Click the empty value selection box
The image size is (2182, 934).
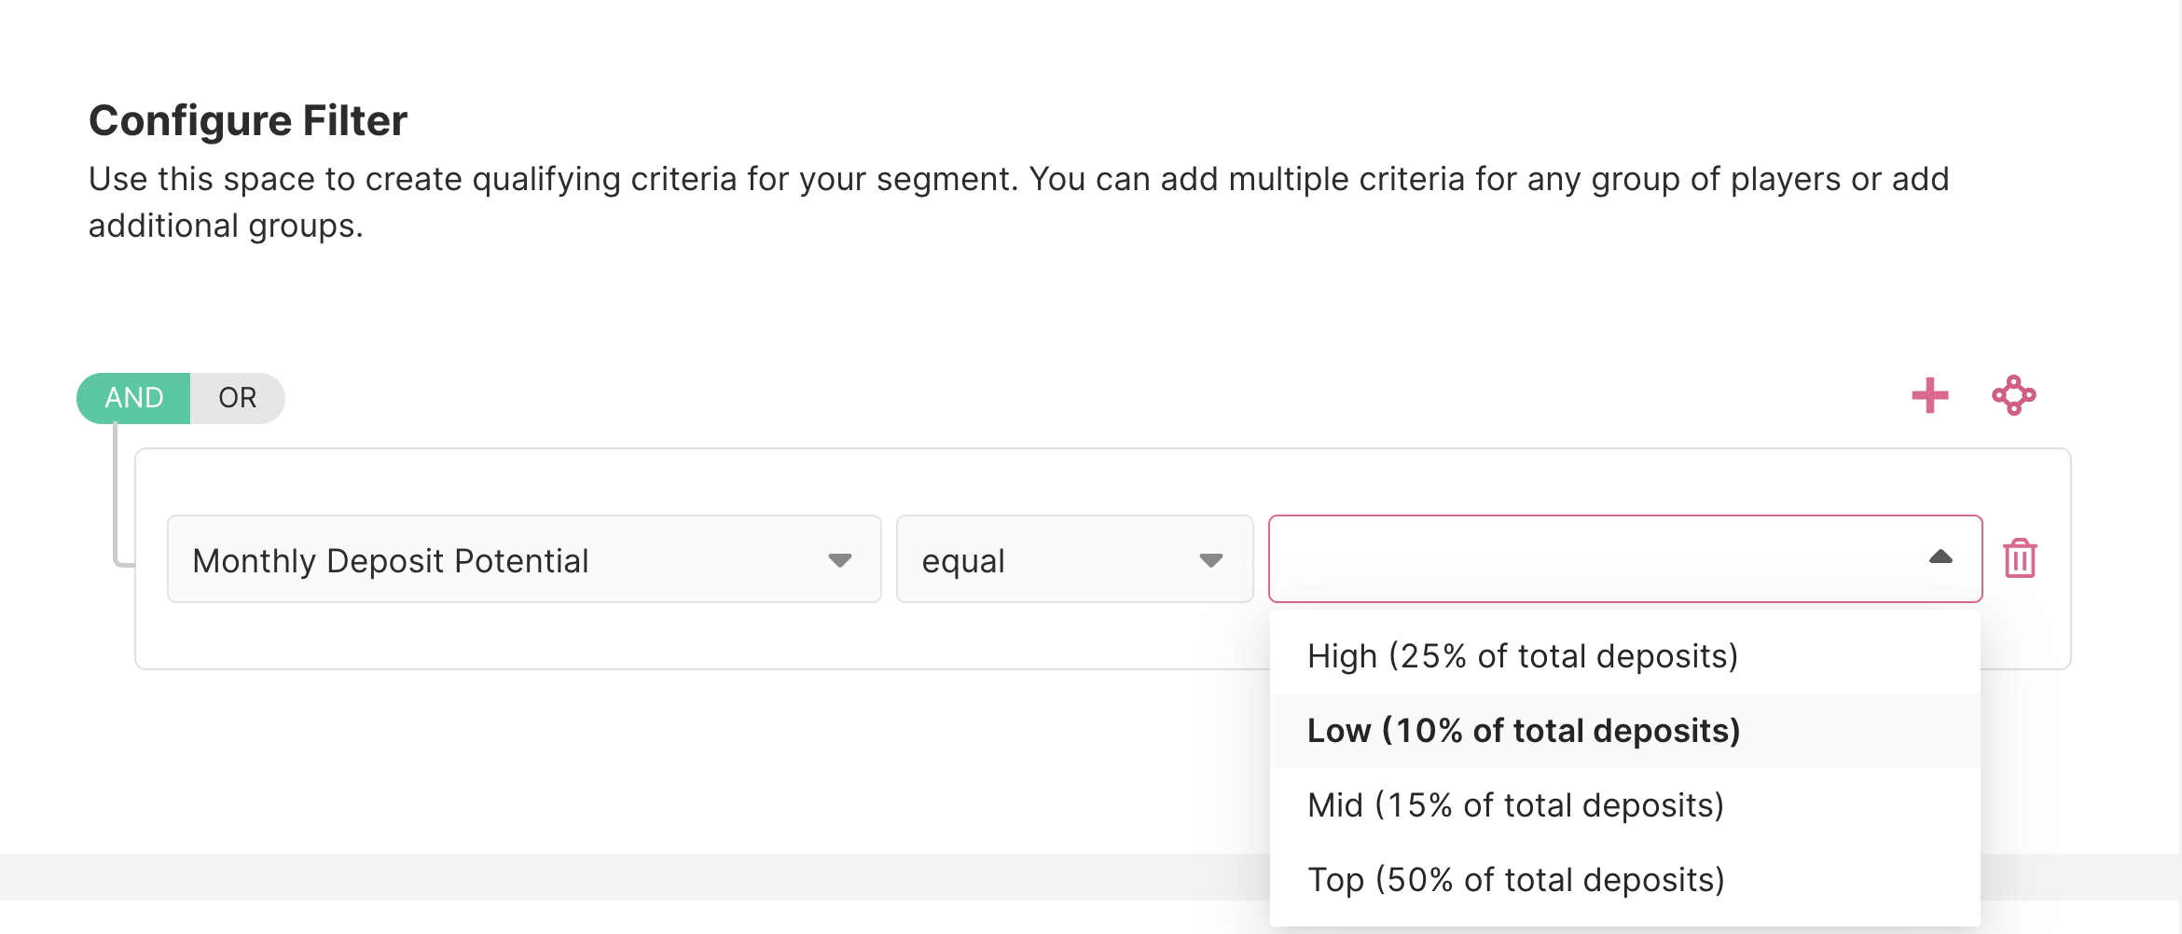pos(1585,559)
